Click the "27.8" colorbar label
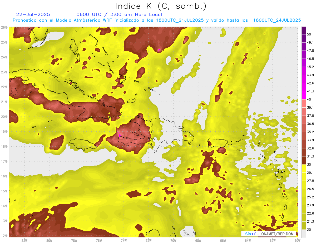The image size is (316, 244). 310,181
